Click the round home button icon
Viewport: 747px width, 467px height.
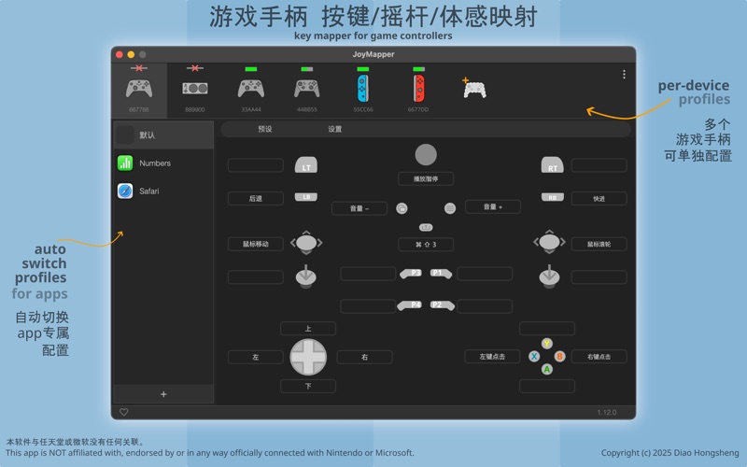click(426, 155)
